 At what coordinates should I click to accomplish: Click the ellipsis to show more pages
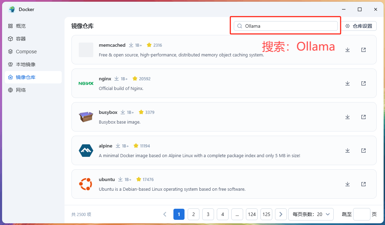(x=237, y=214)
